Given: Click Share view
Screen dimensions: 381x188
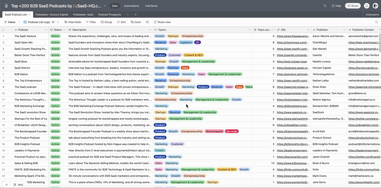Looking at the screenshot, I should coord(162,22).
